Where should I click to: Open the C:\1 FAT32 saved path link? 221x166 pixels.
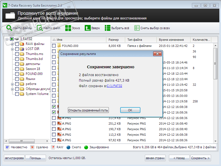[114, 86]
